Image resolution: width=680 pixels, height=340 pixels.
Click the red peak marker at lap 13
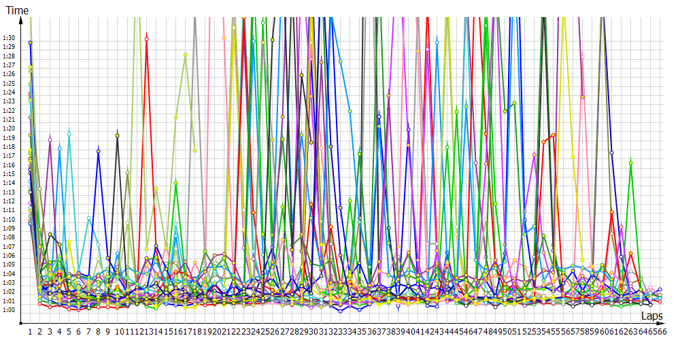(x=147, y=39)
